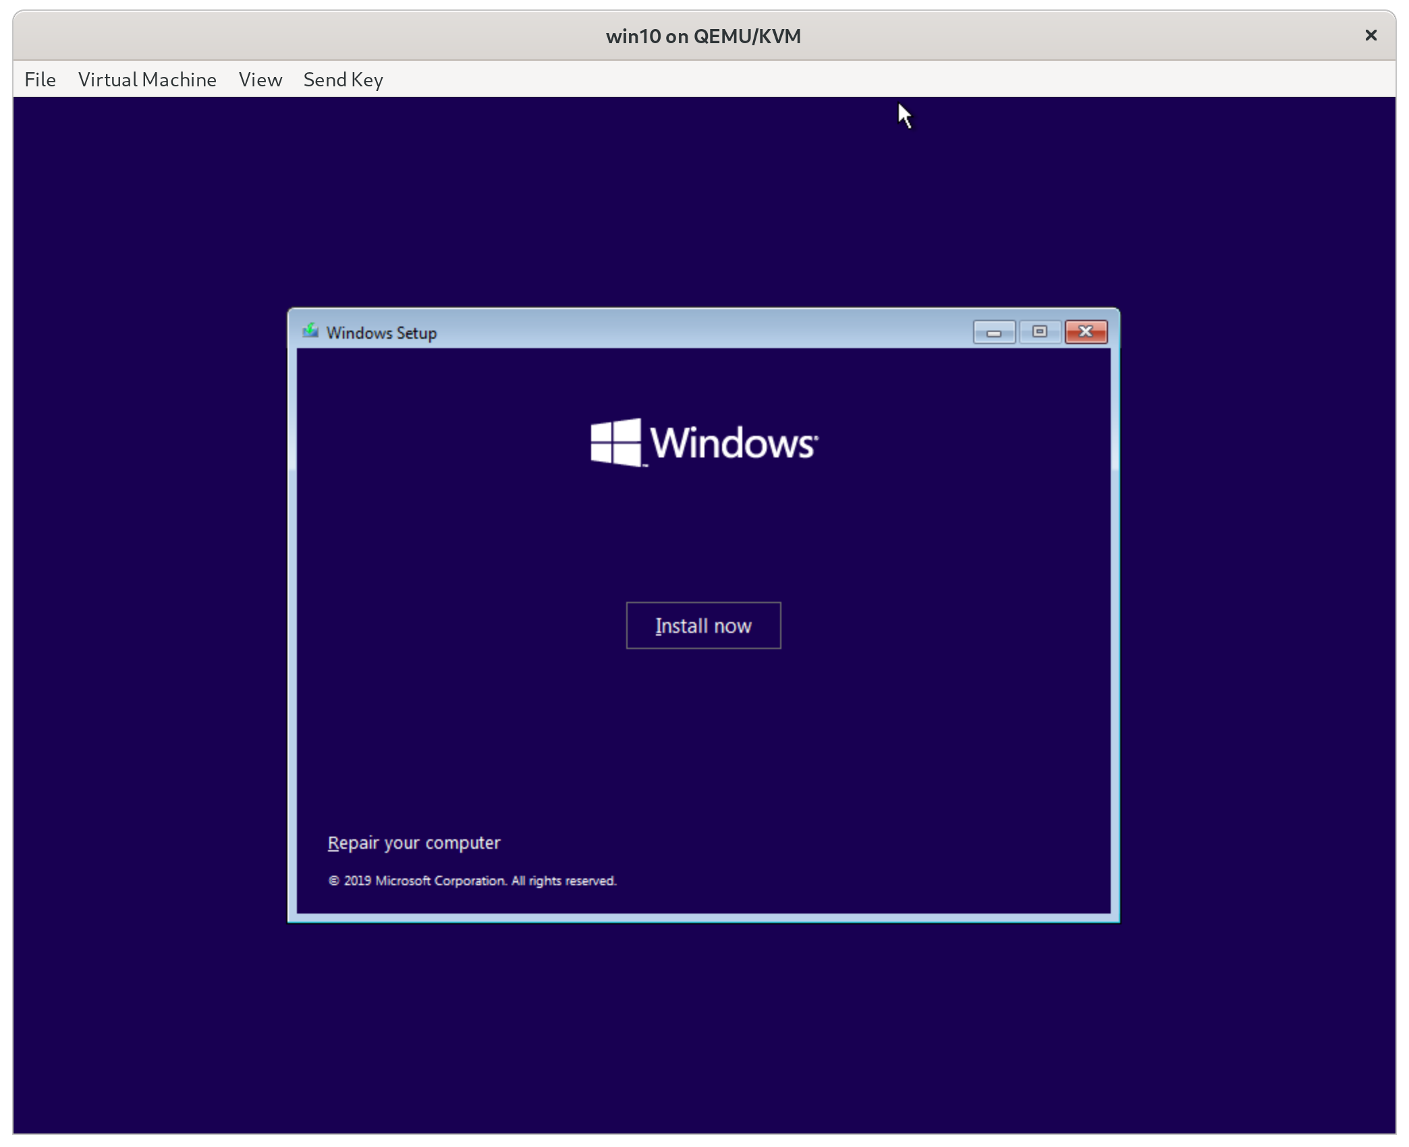The height and width of the screenshot is (1147, 1409).
Task: Click the Windows wordmark next to the flag
Action: tap(734, 443)
